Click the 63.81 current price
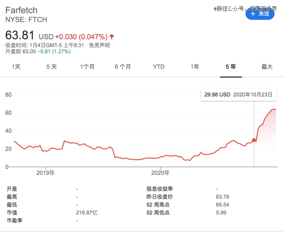285x232 pixels. point(20,35)
